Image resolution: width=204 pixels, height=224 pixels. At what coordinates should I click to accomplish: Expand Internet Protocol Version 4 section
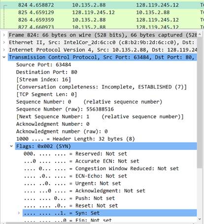click(x=4, y=50)
